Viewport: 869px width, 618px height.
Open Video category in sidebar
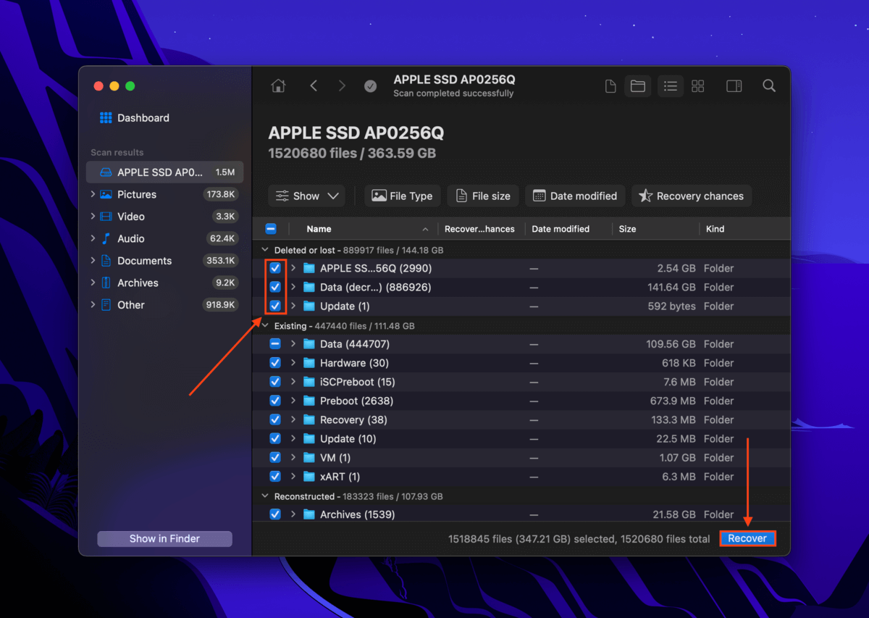[165, 217]
